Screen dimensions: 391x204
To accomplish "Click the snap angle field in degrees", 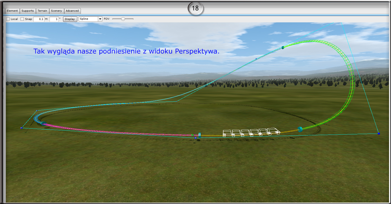I will tap(54, 19).
